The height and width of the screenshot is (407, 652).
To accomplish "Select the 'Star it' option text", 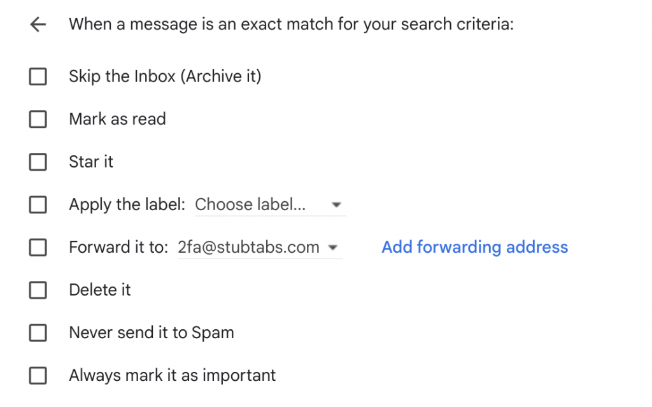I will 91,162.
